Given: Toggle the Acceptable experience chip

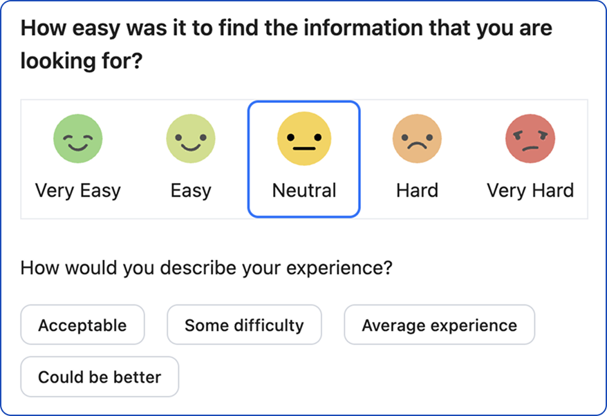Looking at the screenshot, I should coord(82,325).
